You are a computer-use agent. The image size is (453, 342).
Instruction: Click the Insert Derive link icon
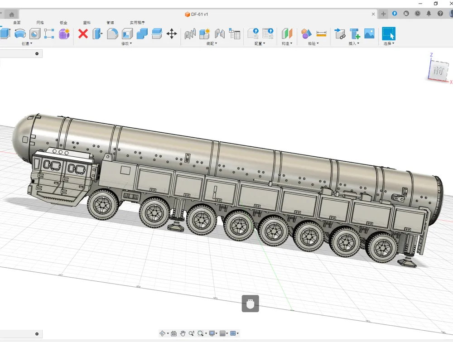340,34
